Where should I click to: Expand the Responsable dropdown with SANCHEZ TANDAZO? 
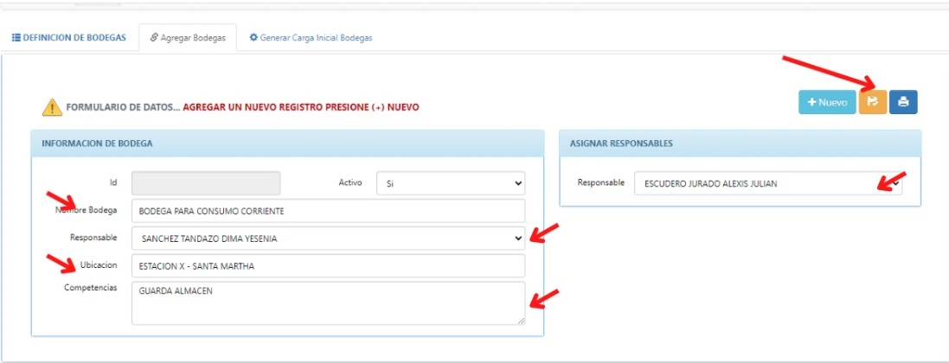coord(328,239)
